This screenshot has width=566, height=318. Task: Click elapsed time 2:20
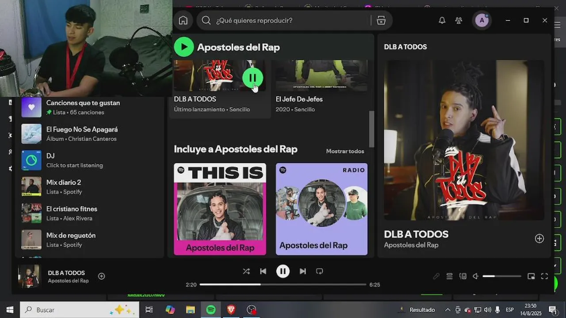tap(191, 285)
